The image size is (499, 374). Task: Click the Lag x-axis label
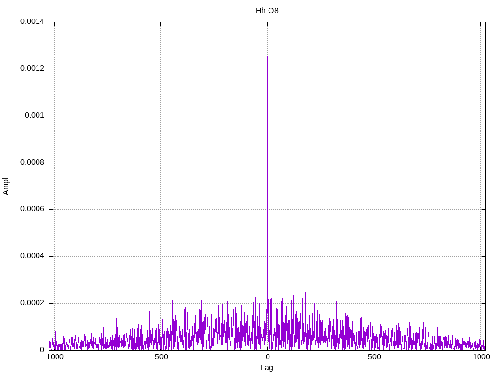267,368
